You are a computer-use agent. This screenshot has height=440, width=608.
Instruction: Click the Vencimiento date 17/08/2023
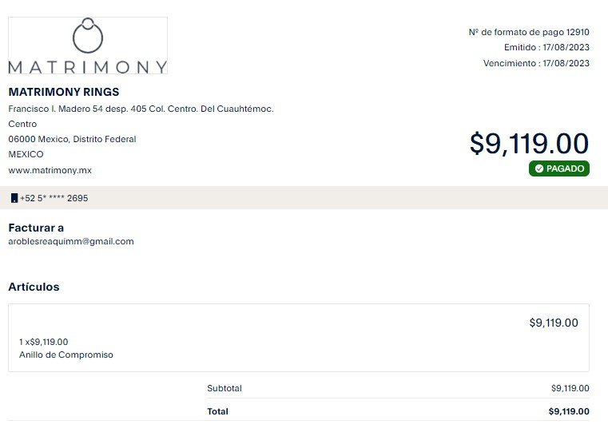point(566,63)
